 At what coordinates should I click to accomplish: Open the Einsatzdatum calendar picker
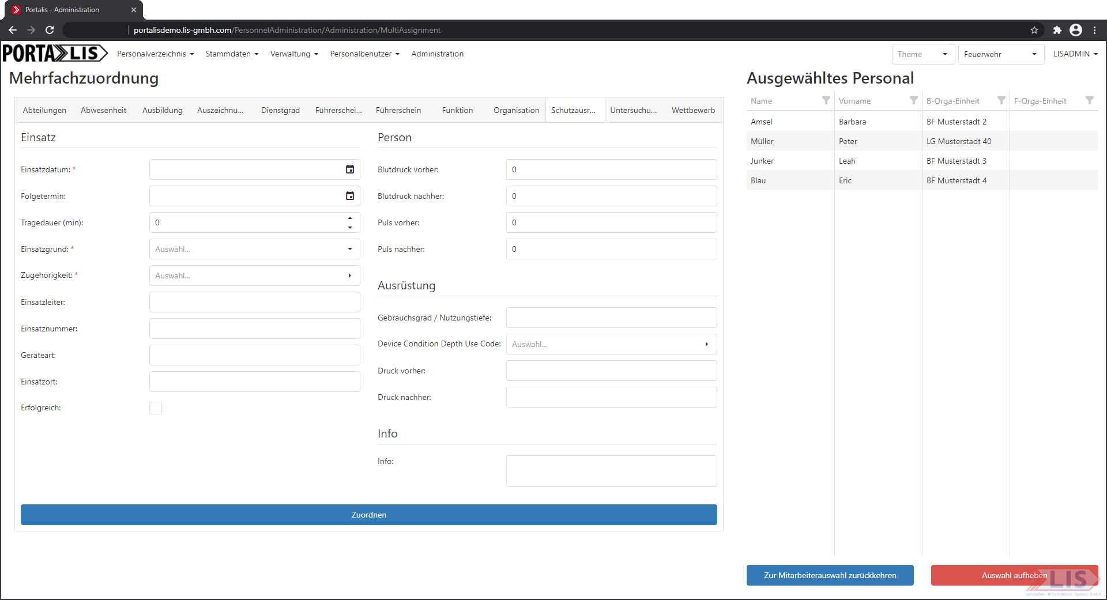[349, 169]
